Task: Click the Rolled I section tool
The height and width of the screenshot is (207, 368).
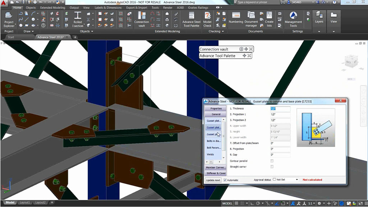Action: [x=78, y=20]
